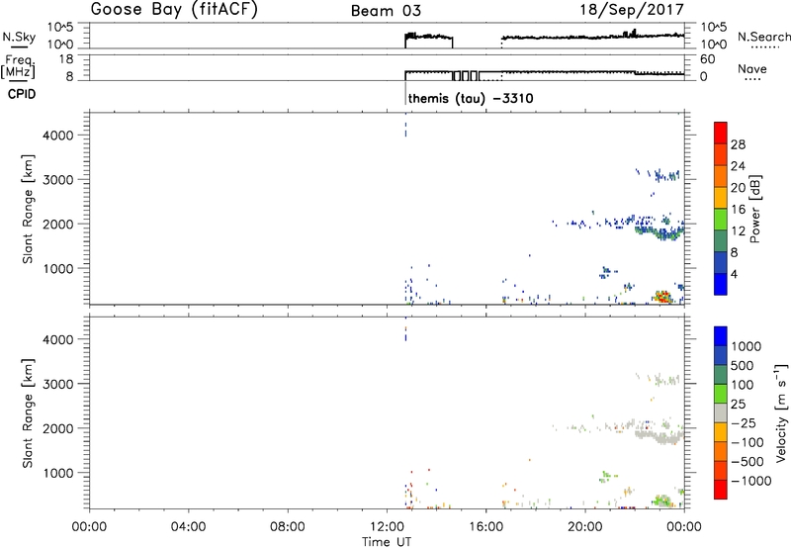Click the "2000" range tick in velocity panel

(x=57, y=428)
